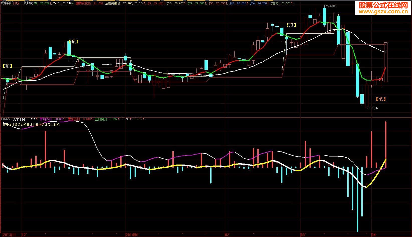Viewport: 412px width, 237px height.
Task: Click the J54: 26.250 value
Action: 259,4
